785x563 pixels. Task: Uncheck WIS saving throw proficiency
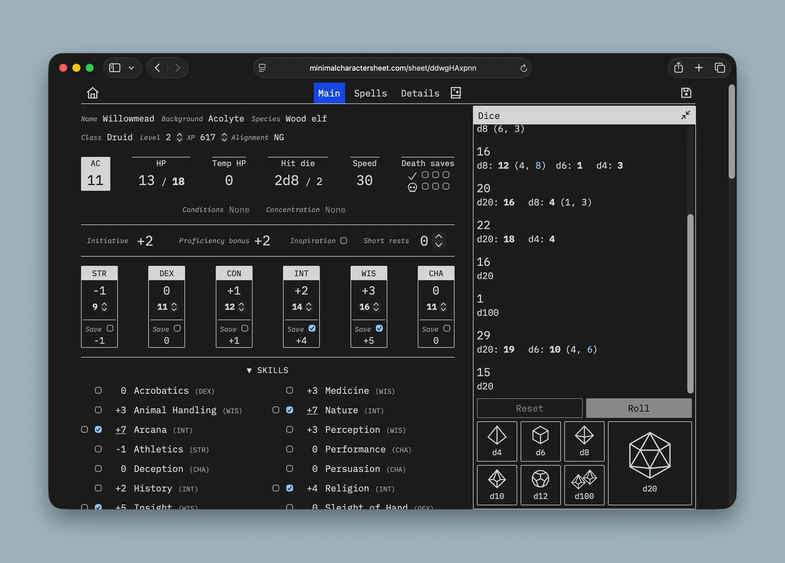click(379, 328)
